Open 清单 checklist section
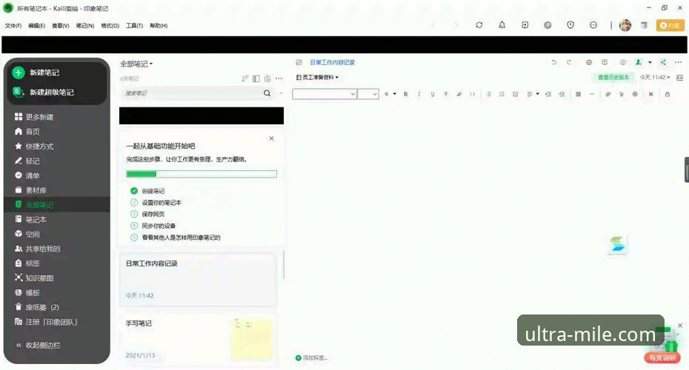Screen dimensions: 689x370 click(x=27, y=175)
